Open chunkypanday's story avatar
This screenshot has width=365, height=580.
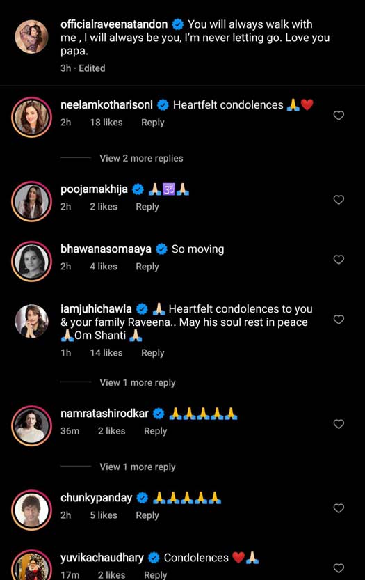point(32,510)
